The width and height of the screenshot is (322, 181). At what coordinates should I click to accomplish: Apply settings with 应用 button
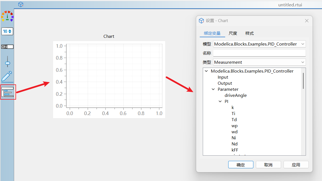[x=296, y=165]
